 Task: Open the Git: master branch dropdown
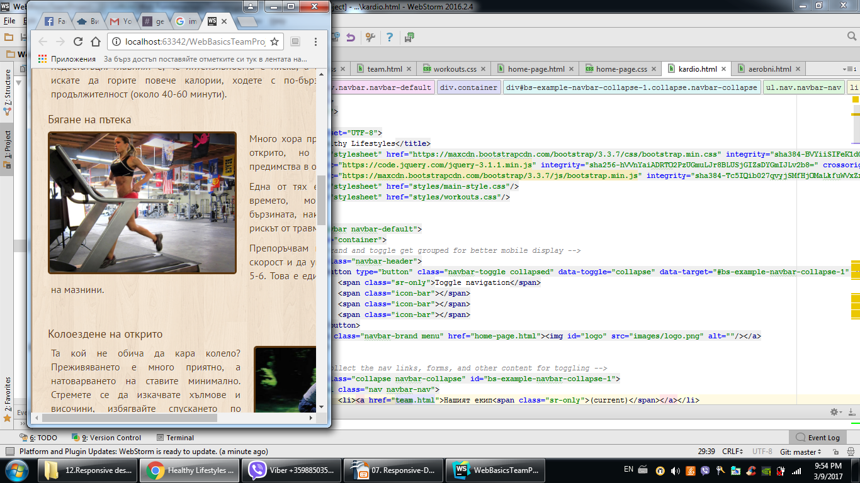point(800,452)
